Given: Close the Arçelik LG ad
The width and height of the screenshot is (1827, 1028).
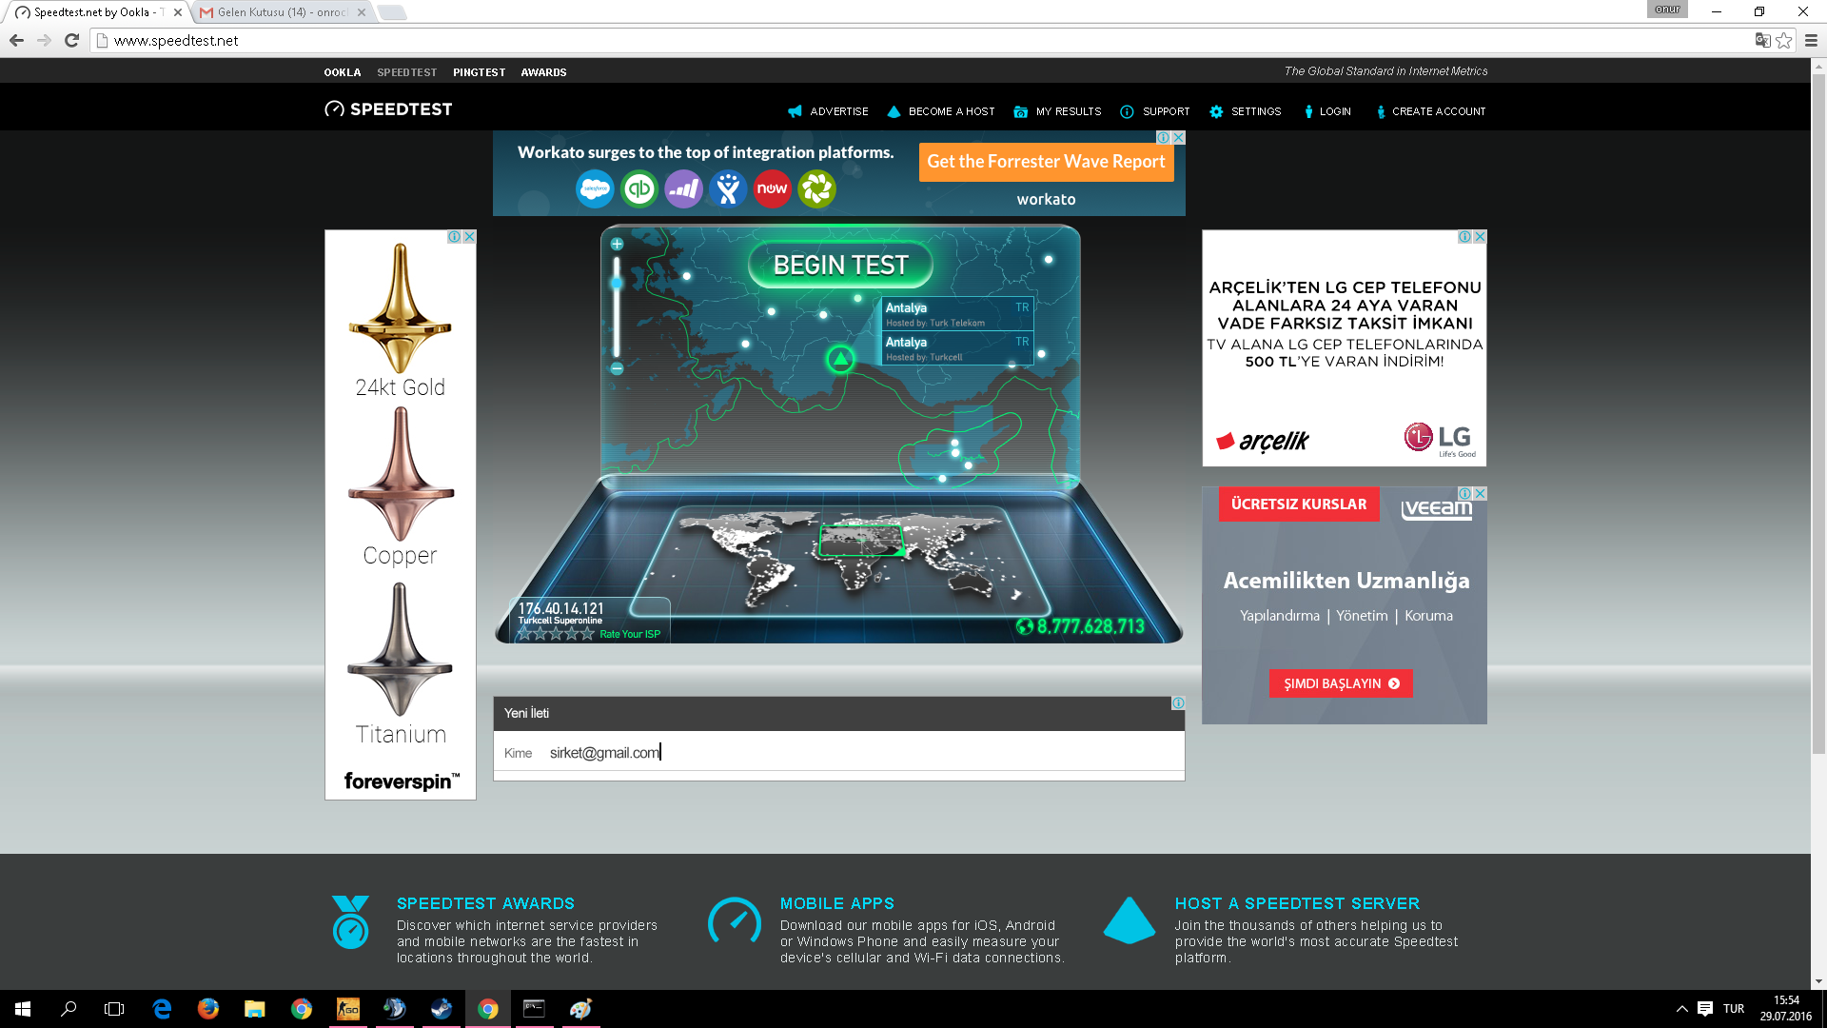Looking at the screenshot, I should point(1480,237).
